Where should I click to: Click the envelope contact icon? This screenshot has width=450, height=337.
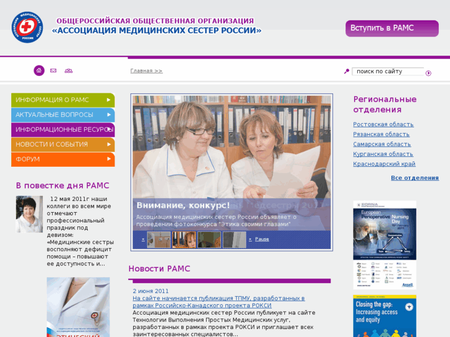pyautogui.click(x=53, y=70)
